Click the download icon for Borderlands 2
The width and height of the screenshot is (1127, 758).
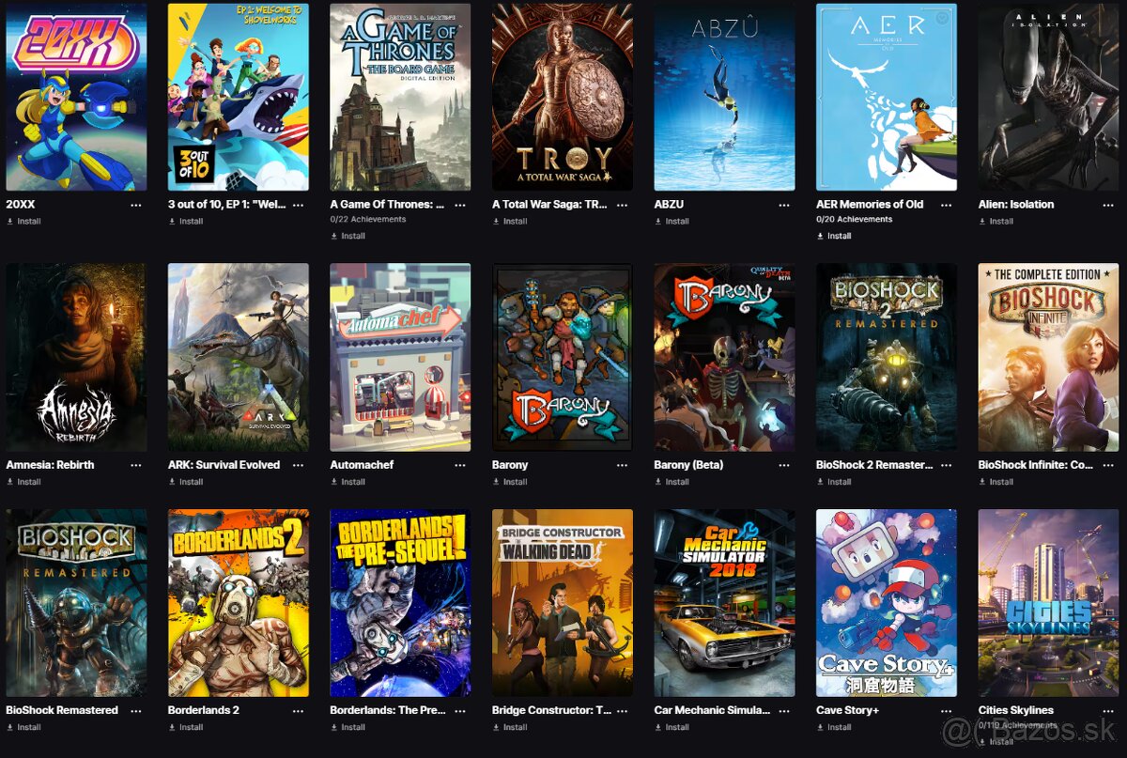click(x=172, y=727)
